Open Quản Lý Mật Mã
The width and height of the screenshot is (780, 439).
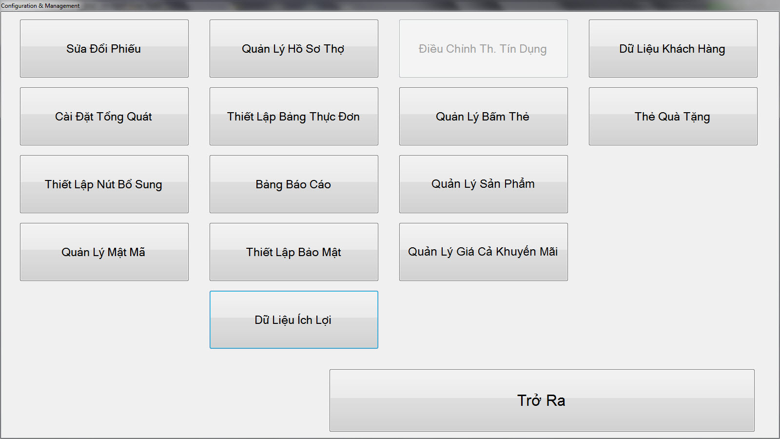pyautogui.click(x=104, y=252)
